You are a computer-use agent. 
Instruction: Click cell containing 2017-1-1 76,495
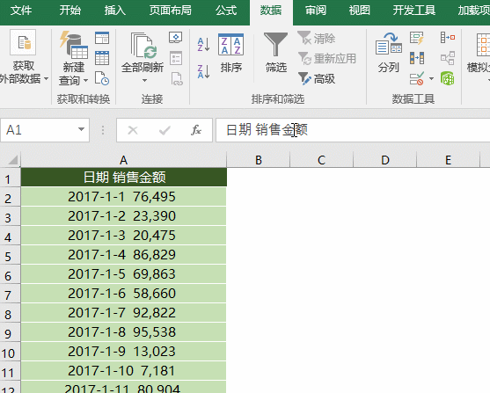124,197
